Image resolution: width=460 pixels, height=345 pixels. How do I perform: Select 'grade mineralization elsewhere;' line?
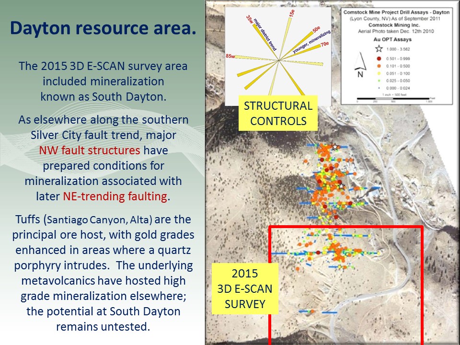(103, 296)
